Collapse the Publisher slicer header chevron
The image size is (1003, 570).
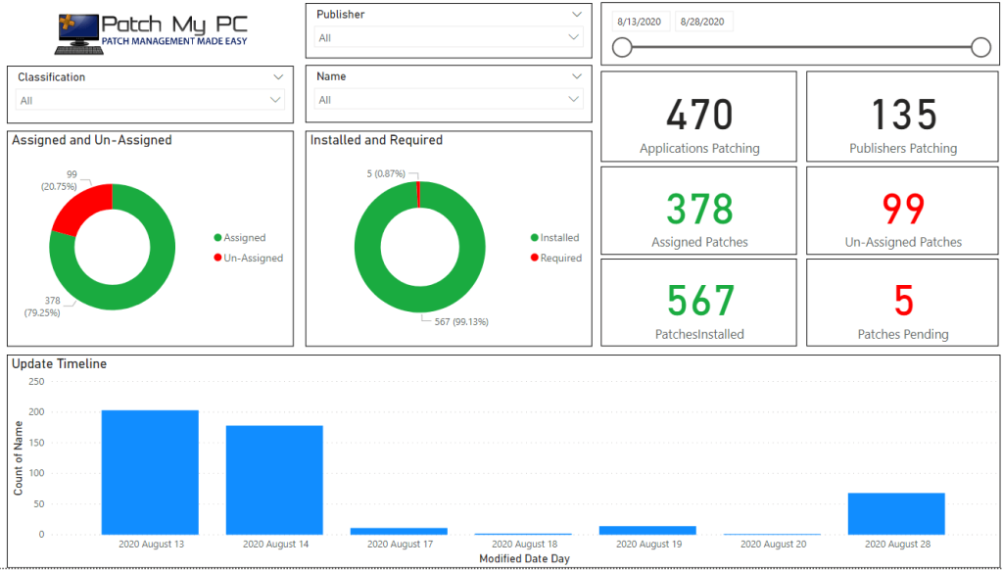pyautogui.click(x=577, y=14)
